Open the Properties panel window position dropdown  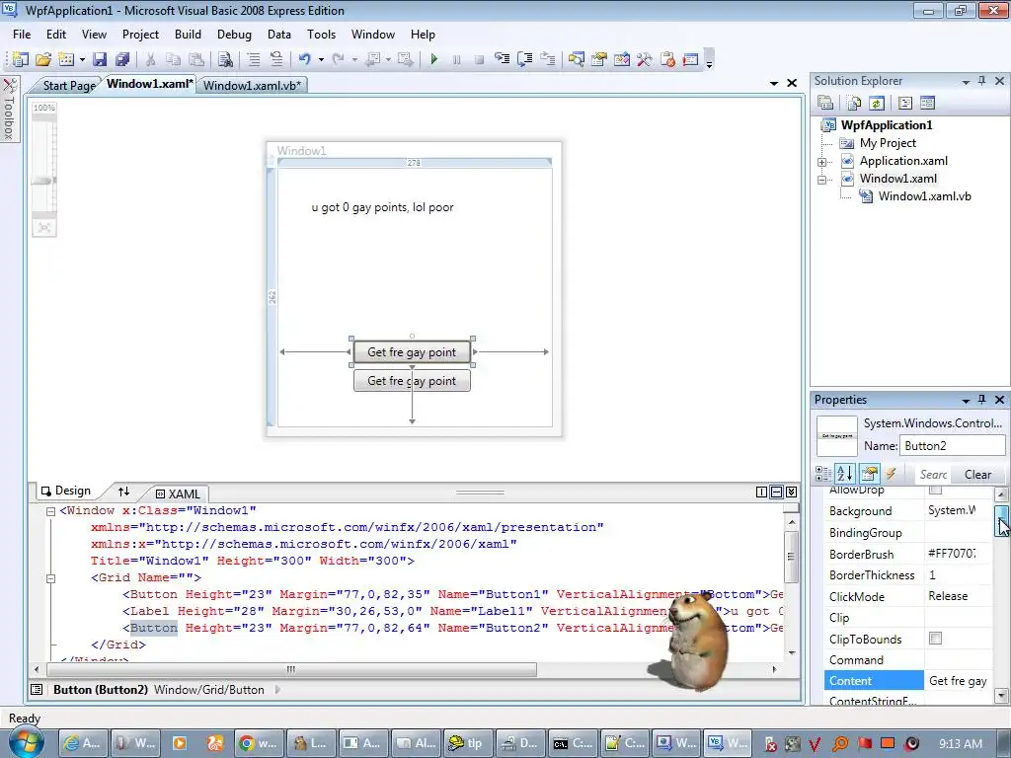(x=966, y=401)
